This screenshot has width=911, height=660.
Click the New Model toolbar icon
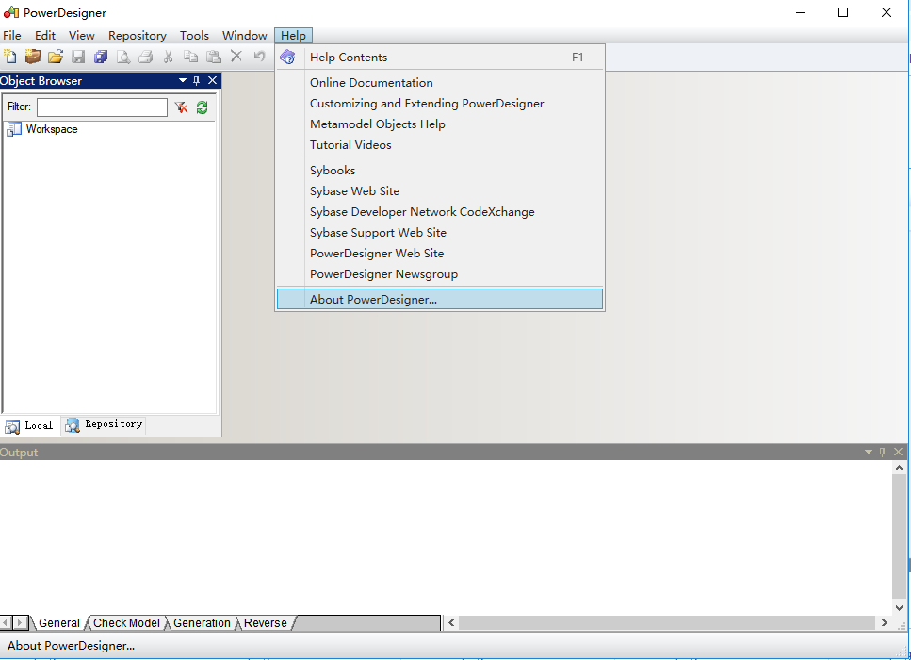tap(9, 57)
